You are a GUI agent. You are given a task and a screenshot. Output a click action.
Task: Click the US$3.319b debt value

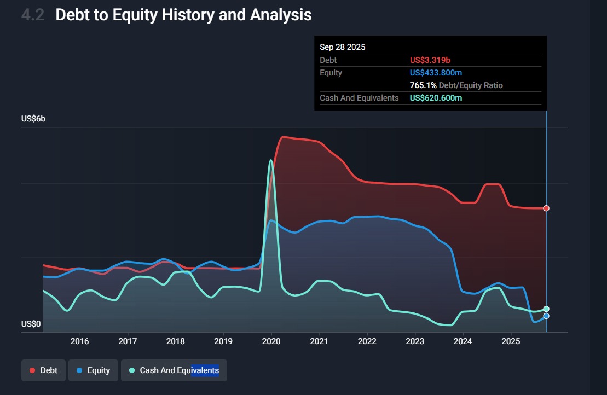430,60
